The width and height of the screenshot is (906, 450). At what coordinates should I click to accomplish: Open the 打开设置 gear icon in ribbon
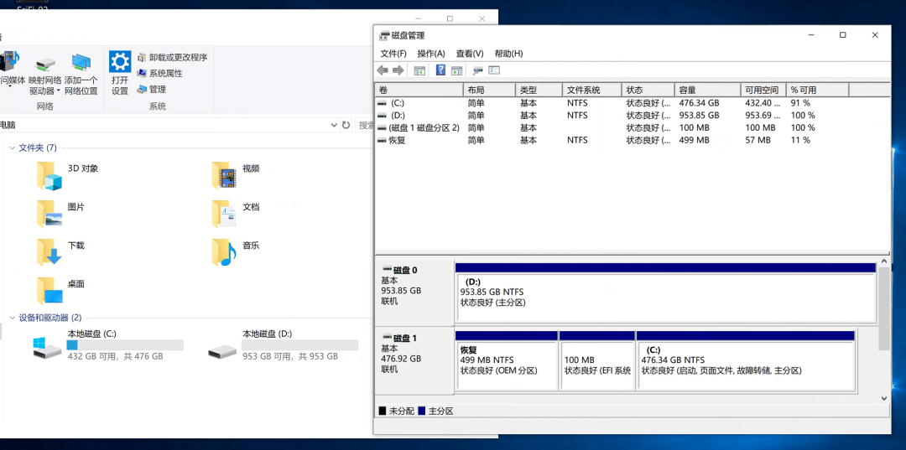pyautogui.click(x=120, y=61)
